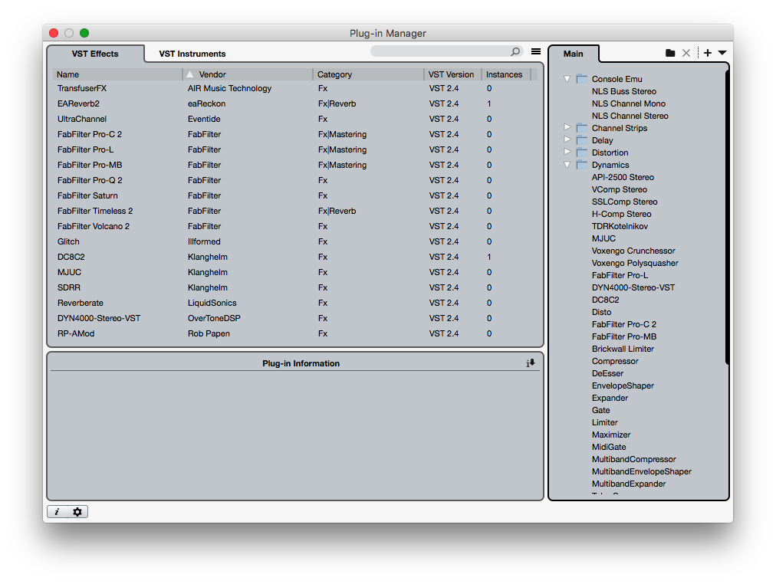
Task: Delete the selected collection item
Action: pyautogui.click(x=686, y=52)
